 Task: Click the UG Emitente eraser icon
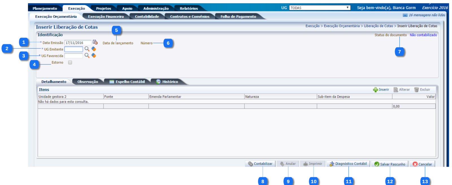coord(94,49)
